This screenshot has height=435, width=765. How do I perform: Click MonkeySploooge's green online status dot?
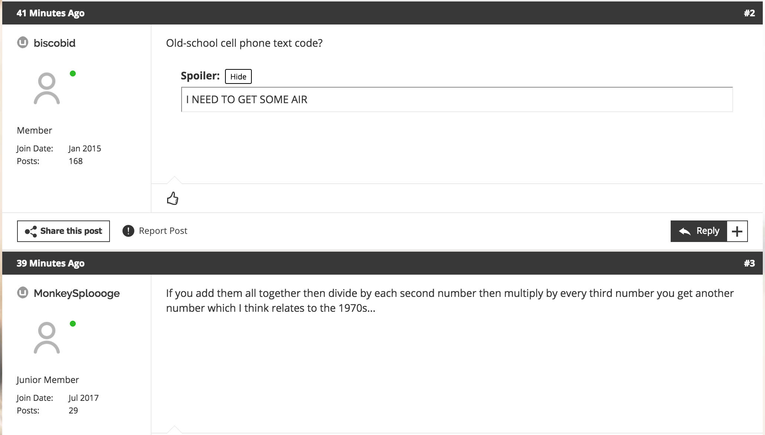click(73, 324)
